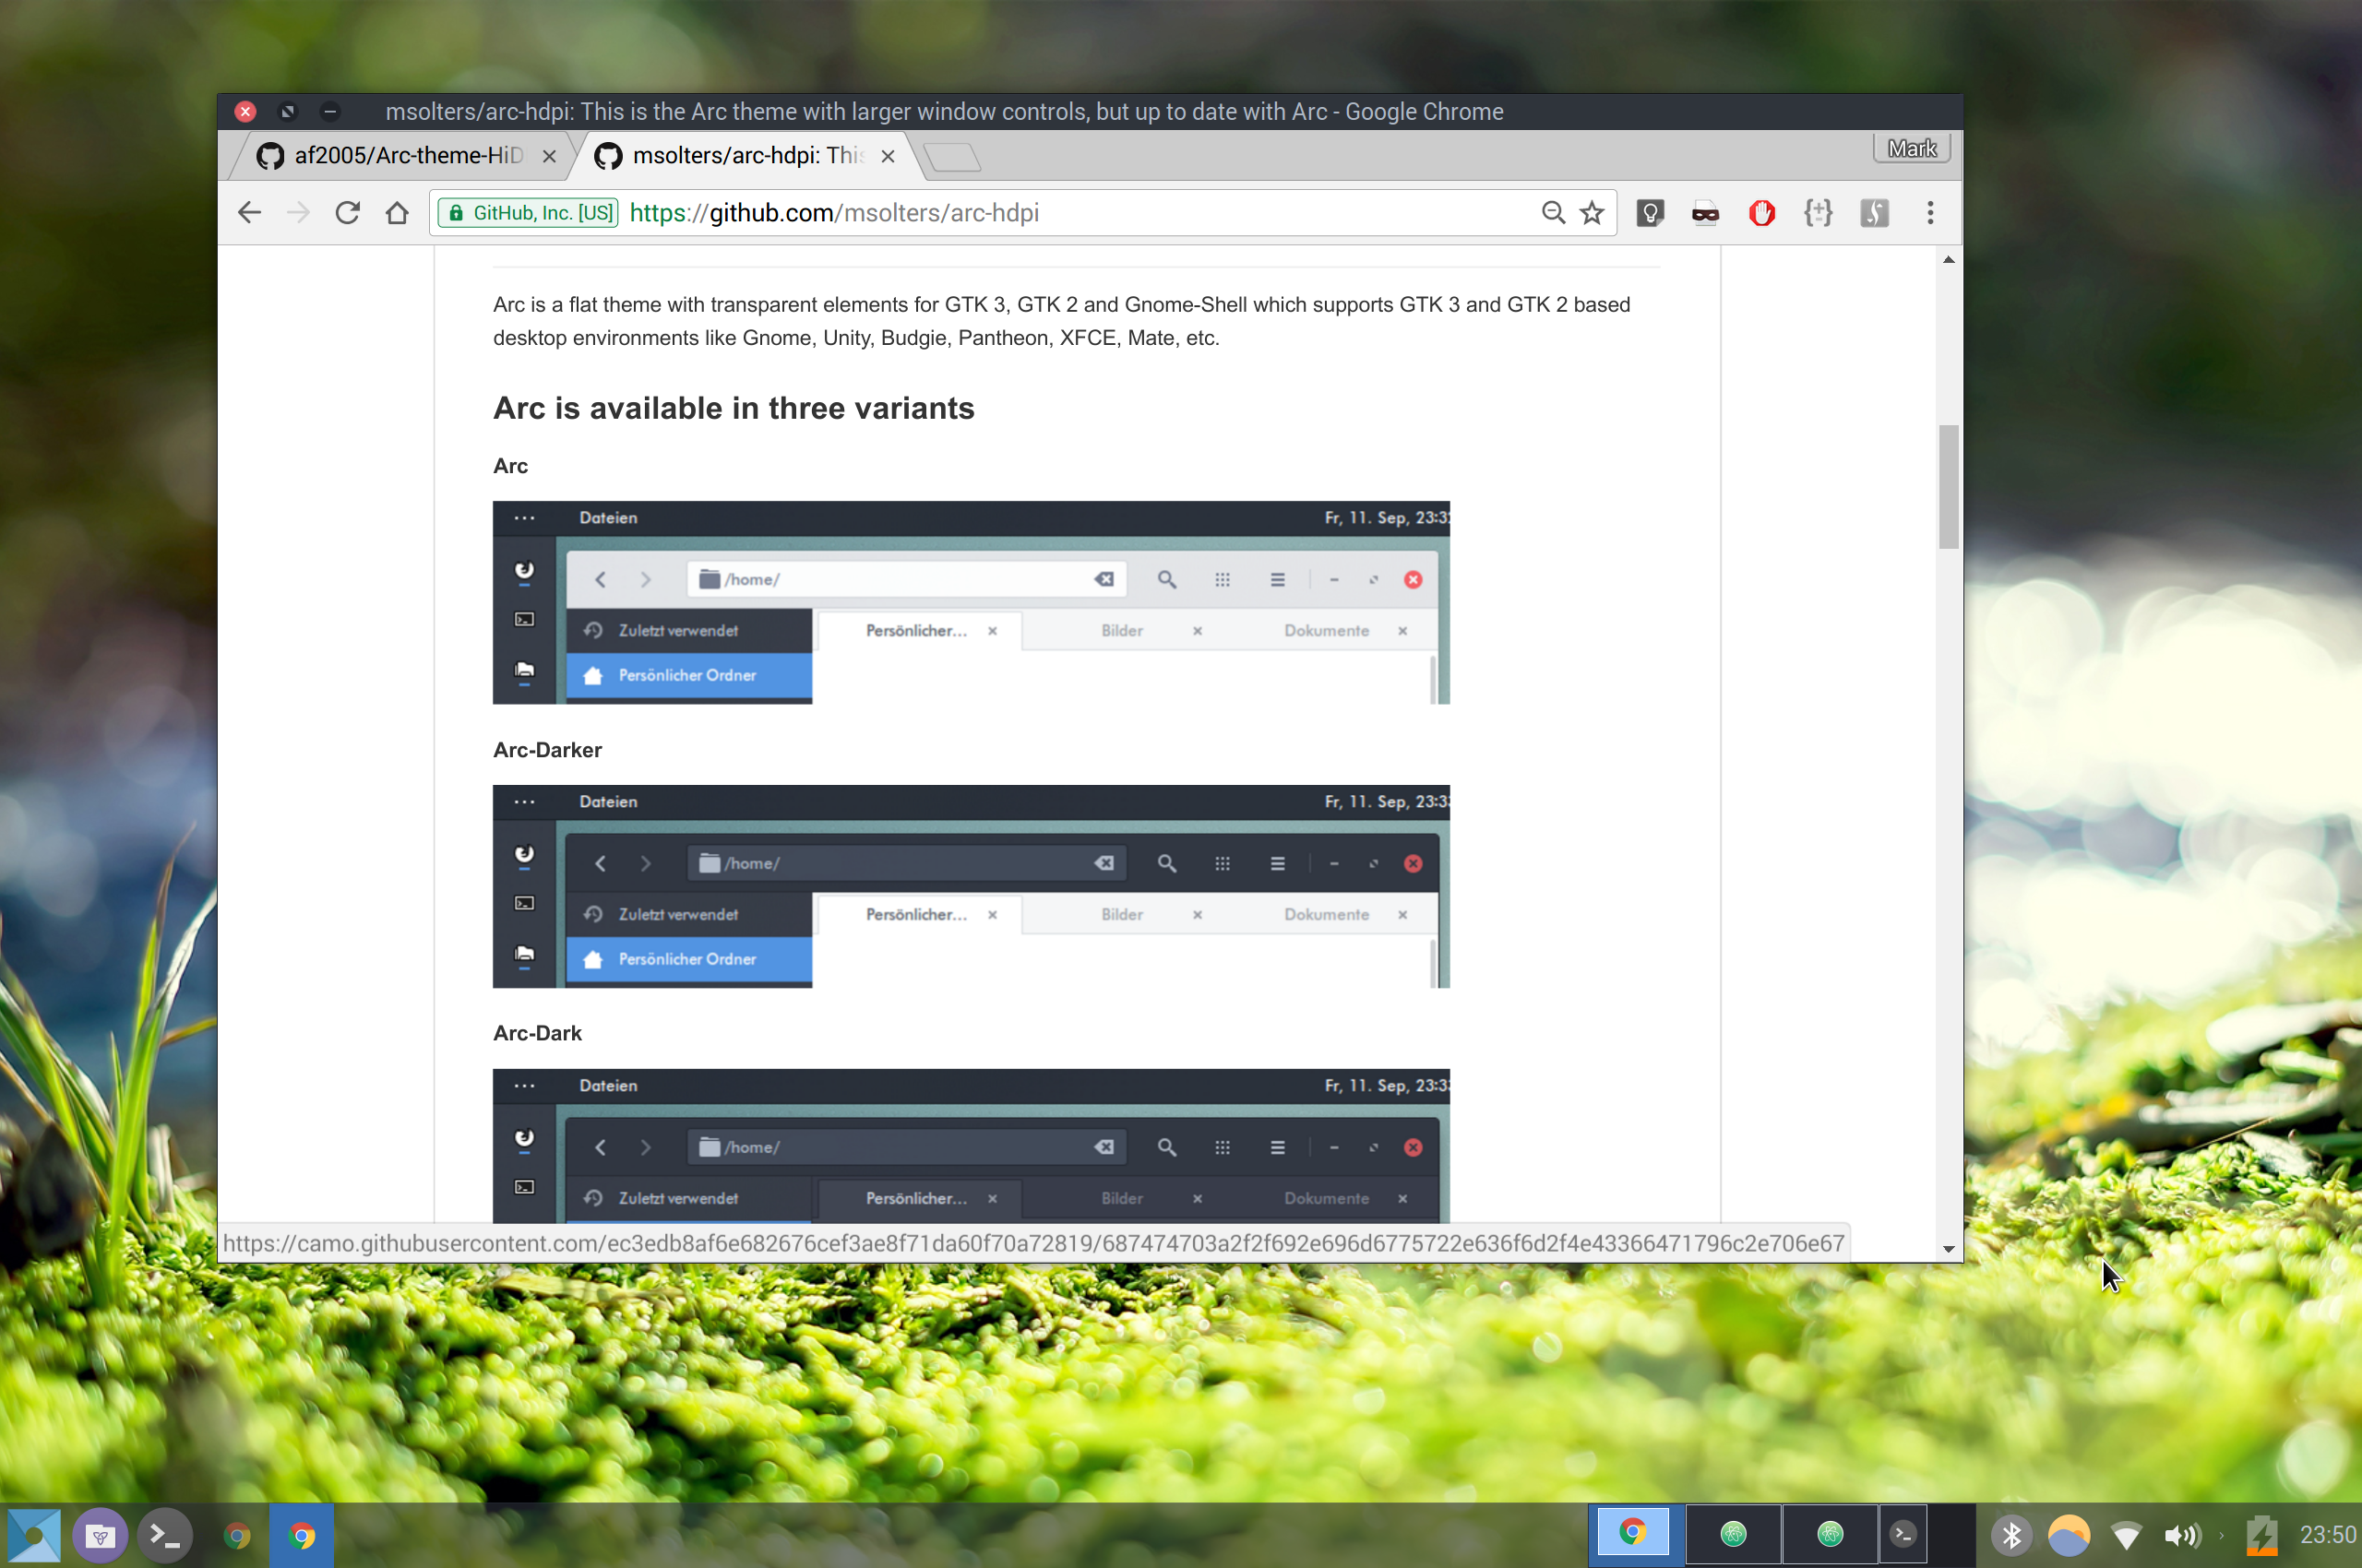Click the 'Arc-Darker' subheading text

coord(547,750)
